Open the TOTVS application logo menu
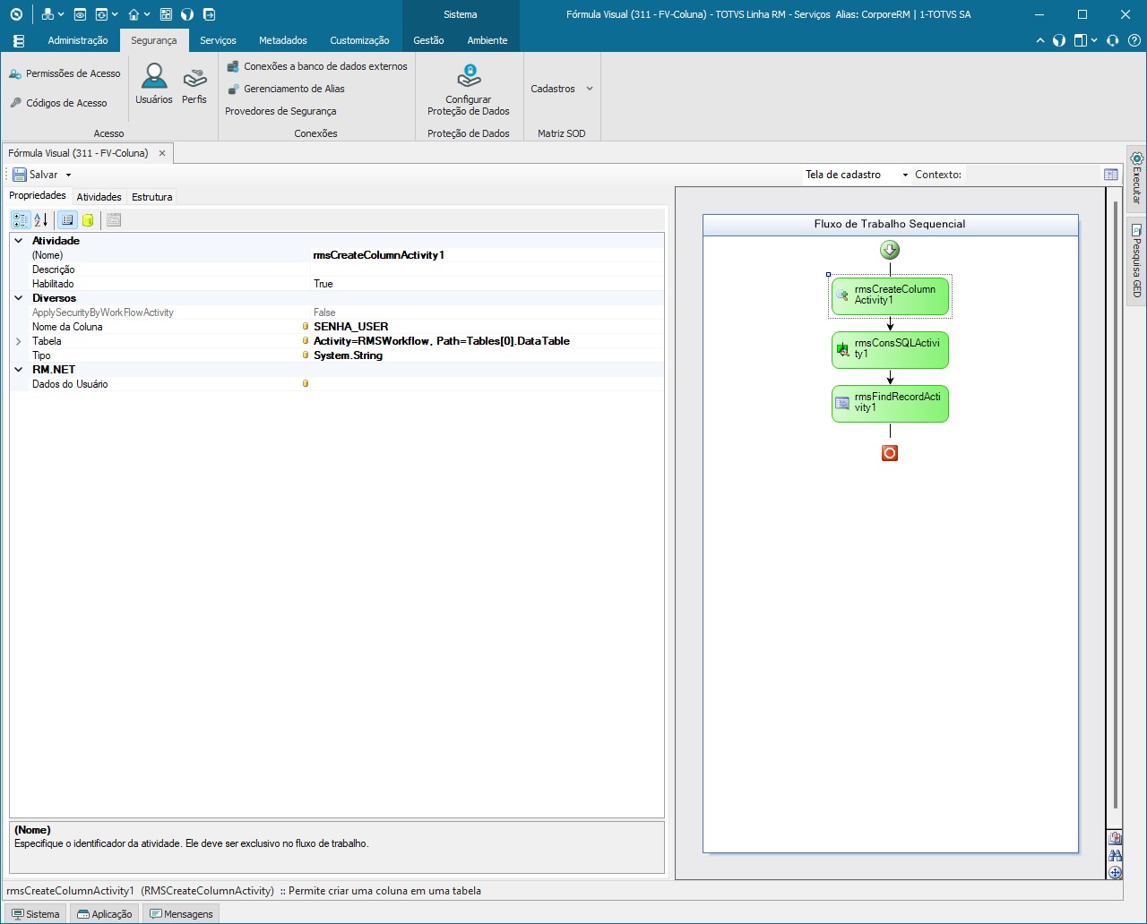The height and width of the screenshot is (924, 1147). point(16,14)
